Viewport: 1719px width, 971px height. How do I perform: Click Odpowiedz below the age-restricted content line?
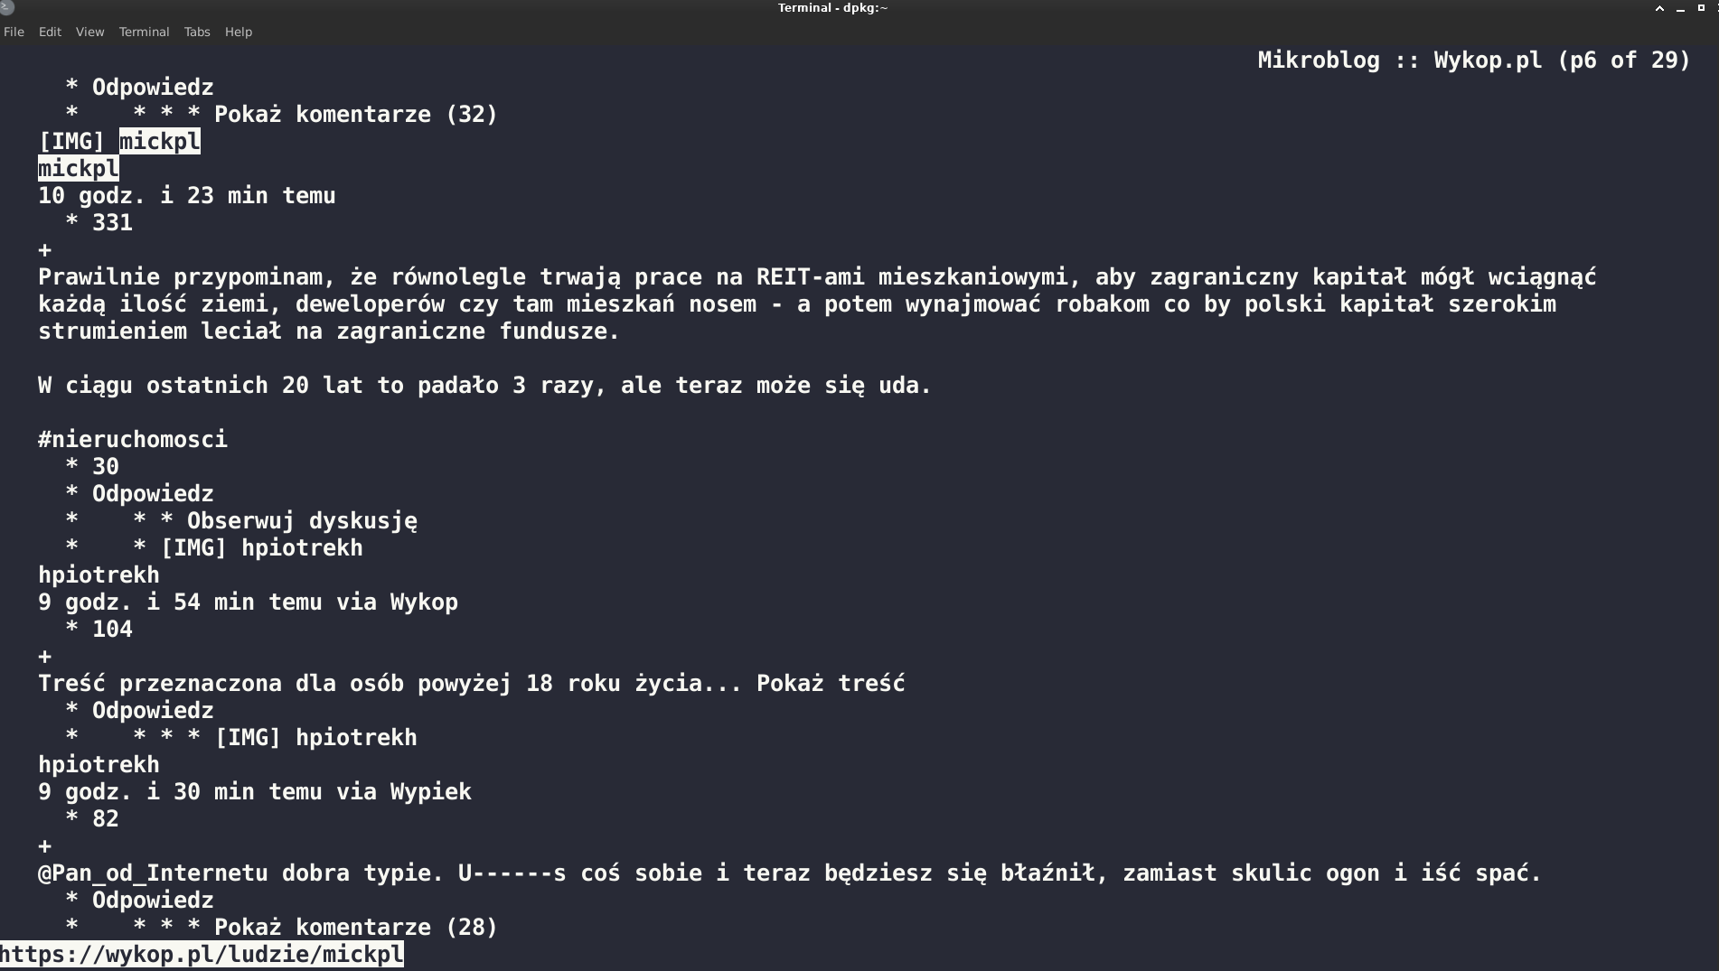pyautogui.click(x=153, y=711)
